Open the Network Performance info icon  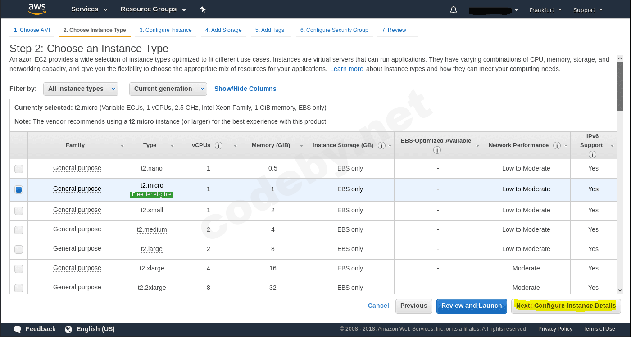pos(557,145)
